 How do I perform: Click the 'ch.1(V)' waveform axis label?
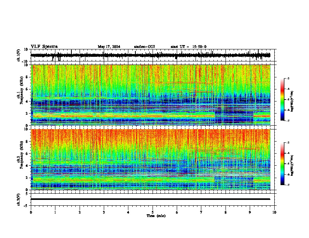pos(19,55)
